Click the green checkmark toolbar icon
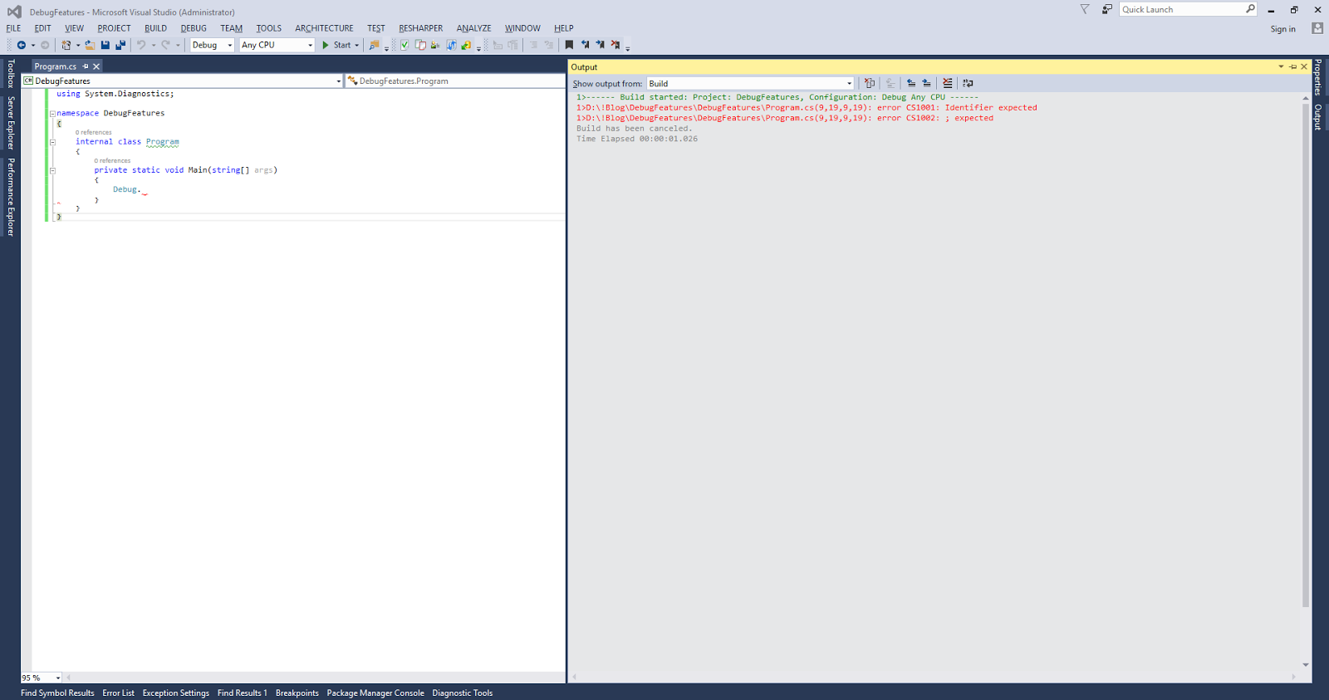1329x700 pixels. 405,45
